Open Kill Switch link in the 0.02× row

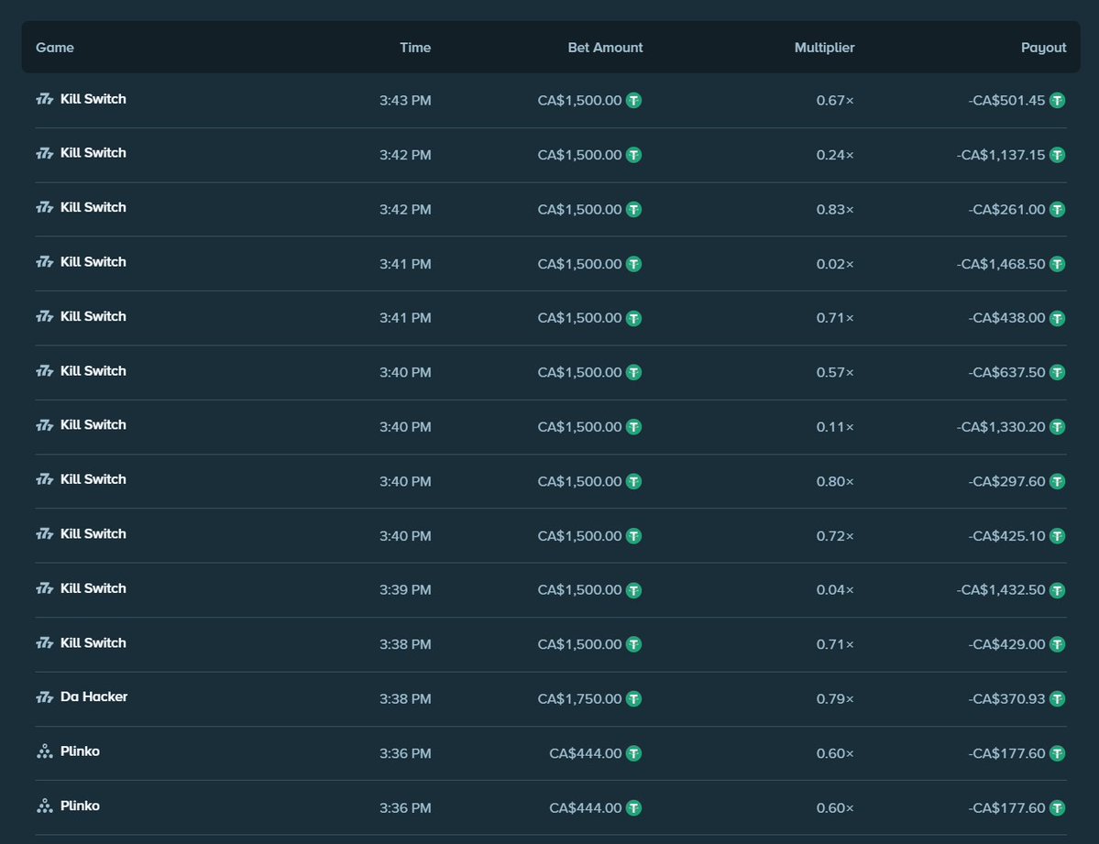(93, 262)
